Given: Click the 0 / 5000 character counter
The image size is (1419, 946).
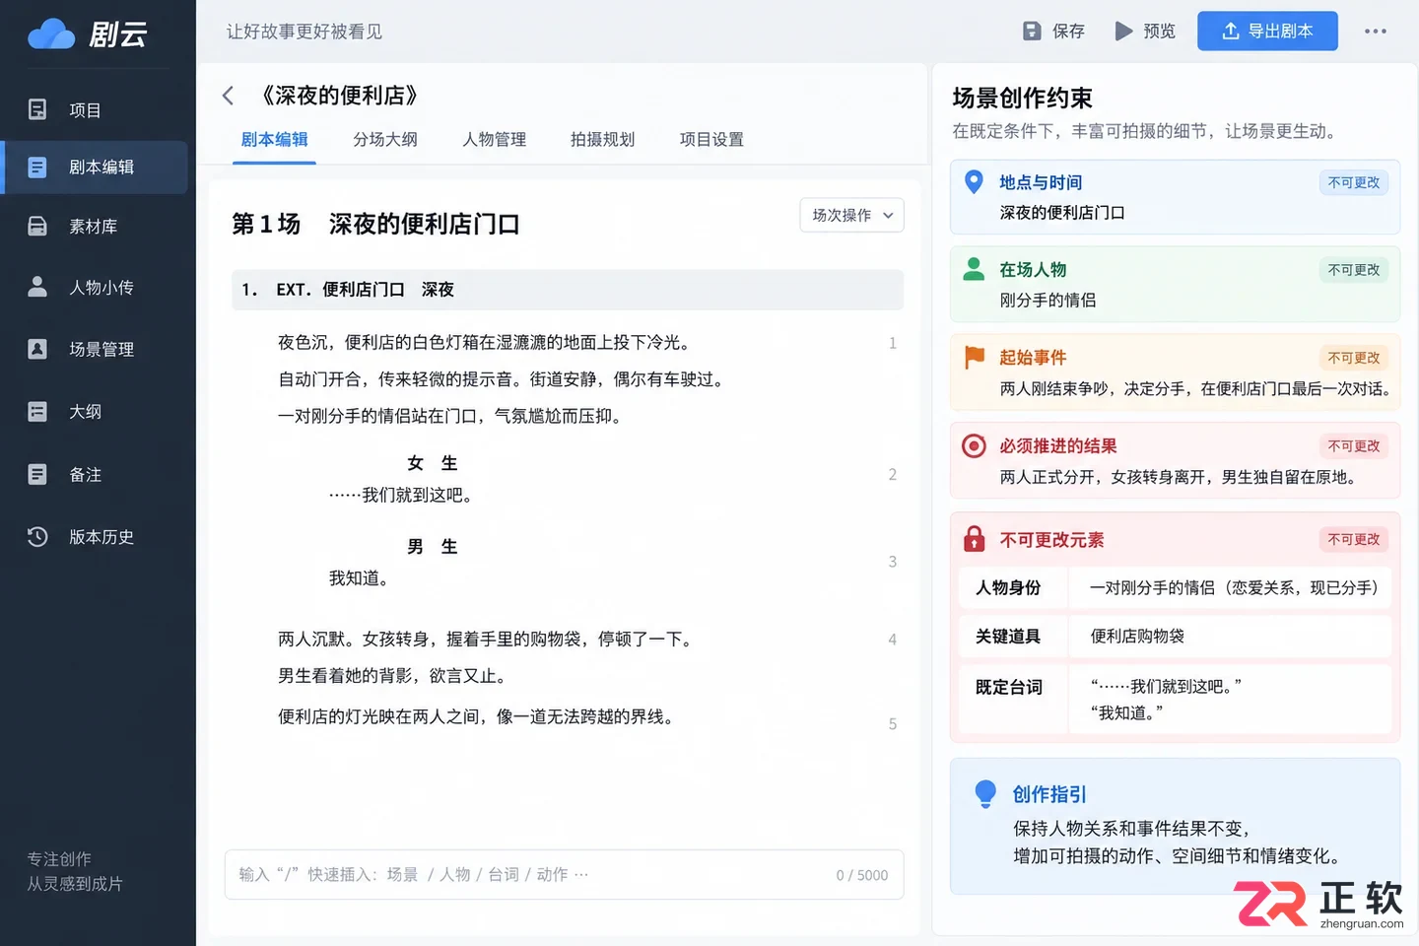Looking at the screenshot, I should pyautogui.click(x=862, y=875).
